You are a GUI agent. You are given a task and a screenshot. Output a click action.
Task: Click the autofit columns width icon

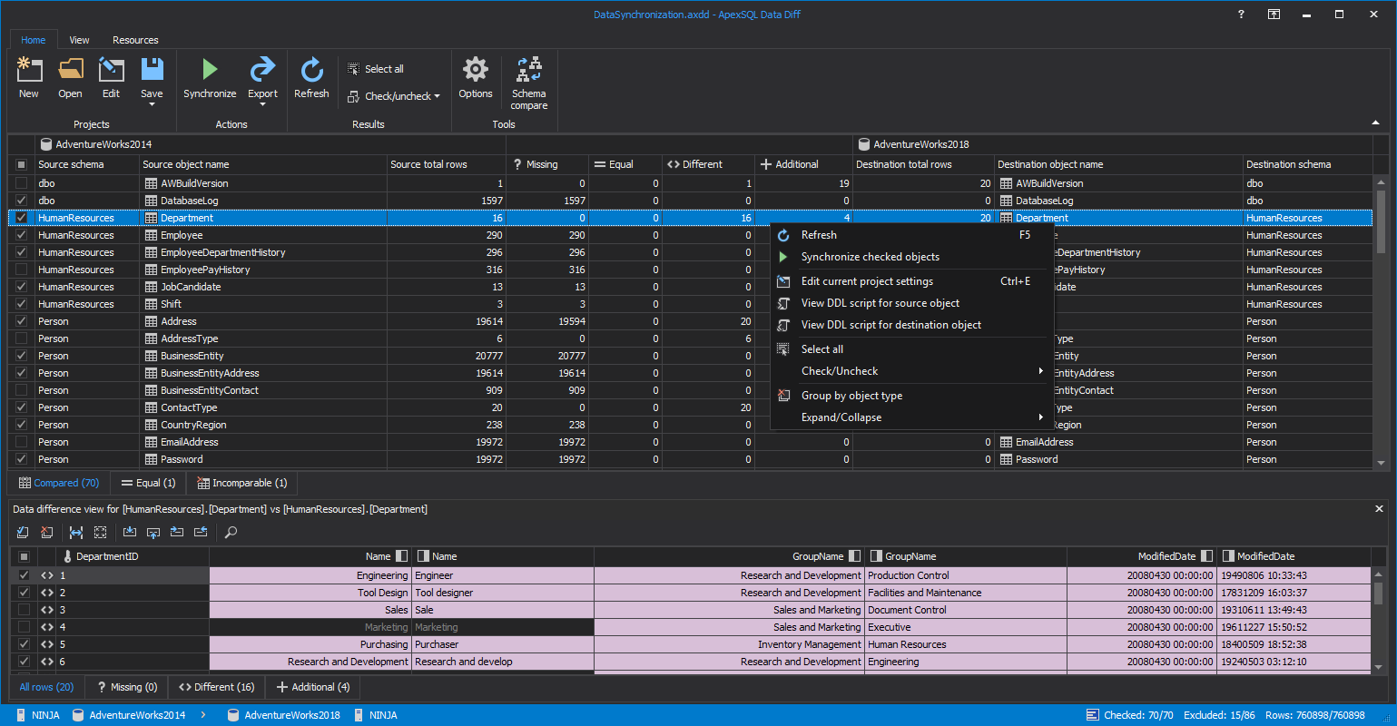click(x=76, y=532)
